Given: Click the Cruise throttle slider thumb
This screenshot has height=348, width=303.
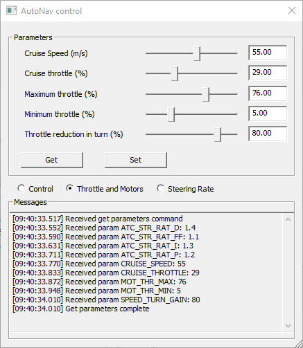Looking at the screenshot, I should click(x=175, y=73).
